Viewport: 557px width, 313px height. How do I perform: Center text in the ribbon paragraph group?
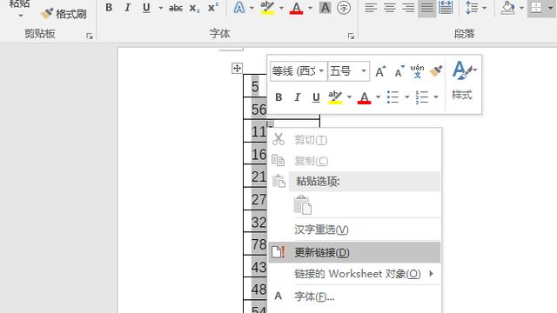click(390, 8)
